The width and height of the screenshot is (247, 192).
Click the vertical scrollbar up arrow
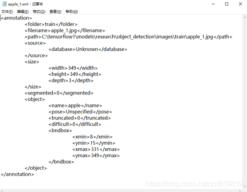pyautogui.click(x=245, y=17)
